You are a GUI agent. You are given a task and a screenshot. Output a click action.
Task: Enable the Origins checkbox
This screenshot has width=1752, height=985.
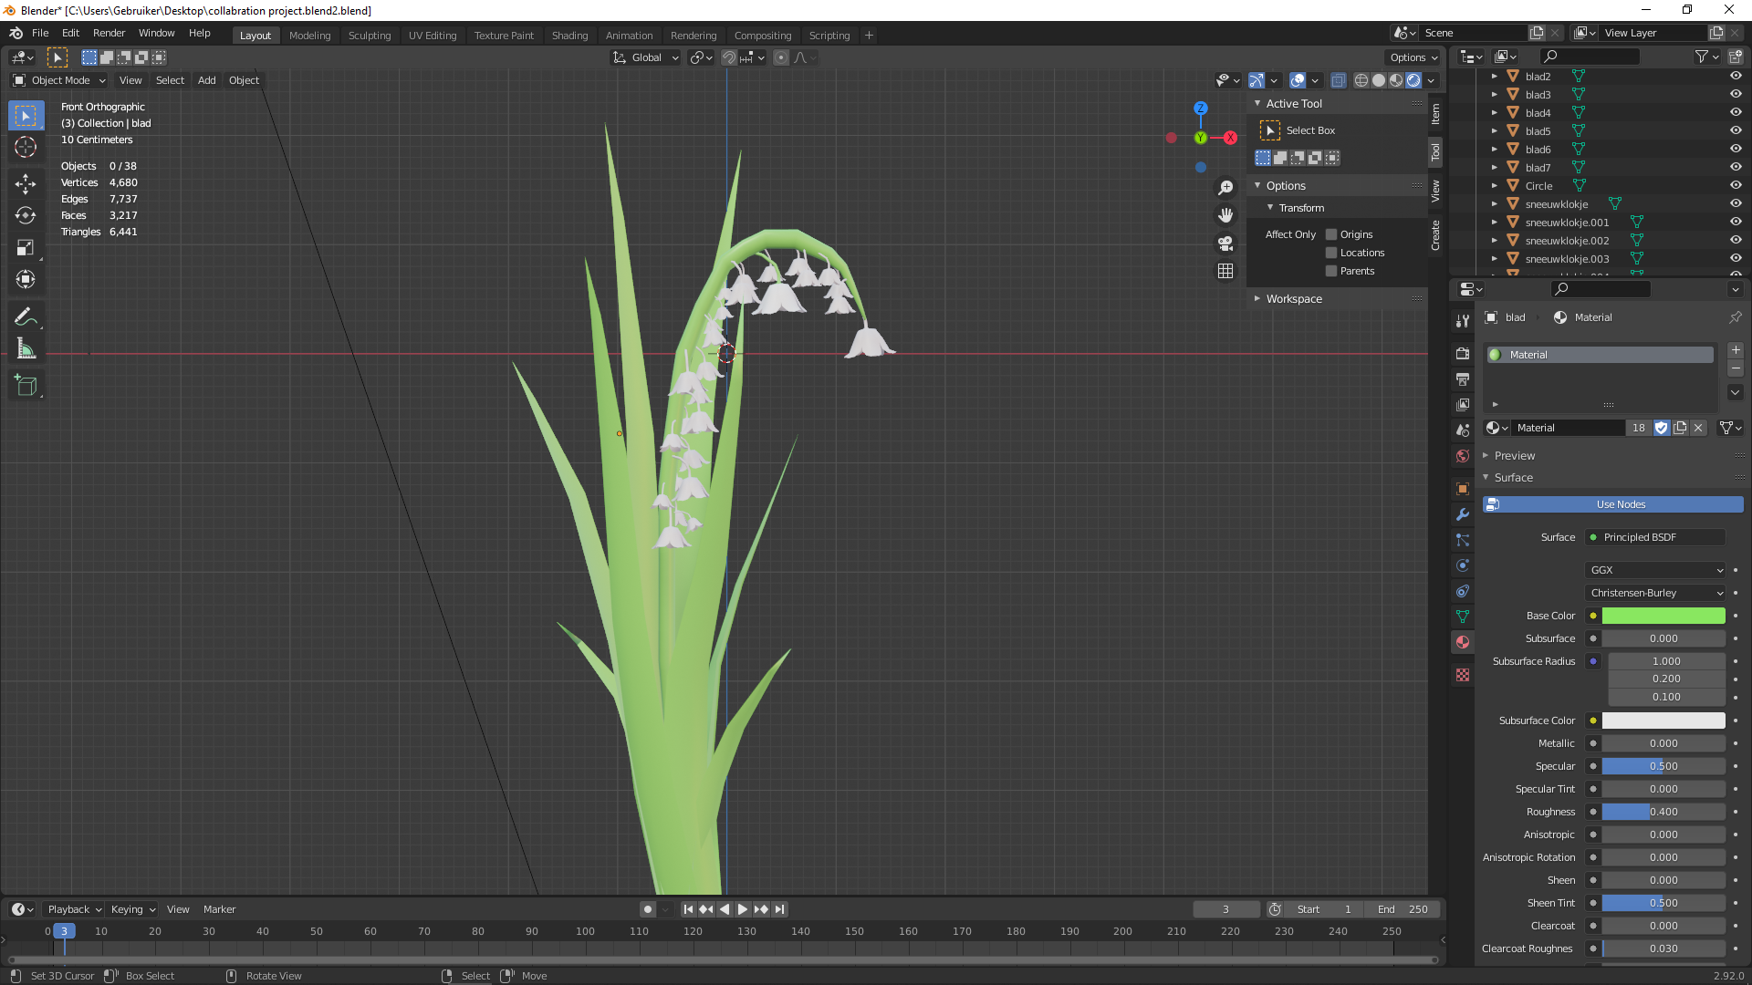1331,234
